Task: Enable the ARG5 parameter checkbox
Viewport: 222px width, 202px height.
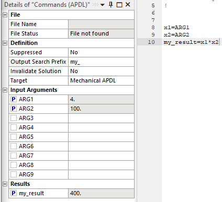Action: 14,137
